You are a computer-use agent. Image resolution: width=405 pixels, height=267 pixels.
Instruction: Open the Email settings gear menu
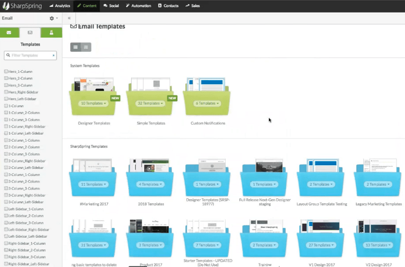[52, 18]
